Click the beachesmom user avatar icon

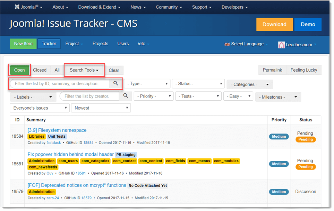281,45
